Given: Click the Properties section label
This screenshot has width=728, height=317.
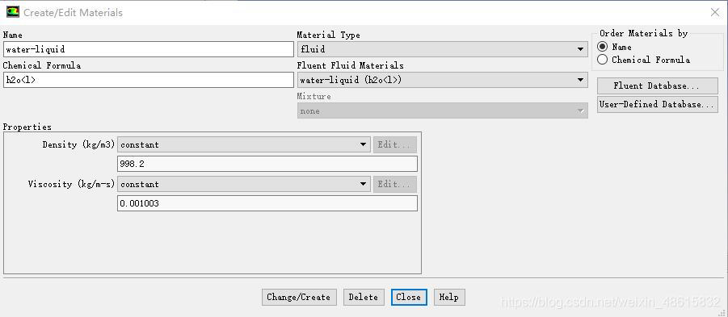Looking at the screenshot, I should (27, 127).
